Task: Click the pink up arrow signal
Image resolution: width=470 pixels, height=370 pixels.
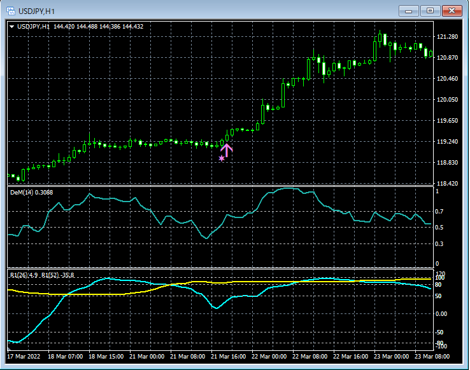Action: click(227, 150)
